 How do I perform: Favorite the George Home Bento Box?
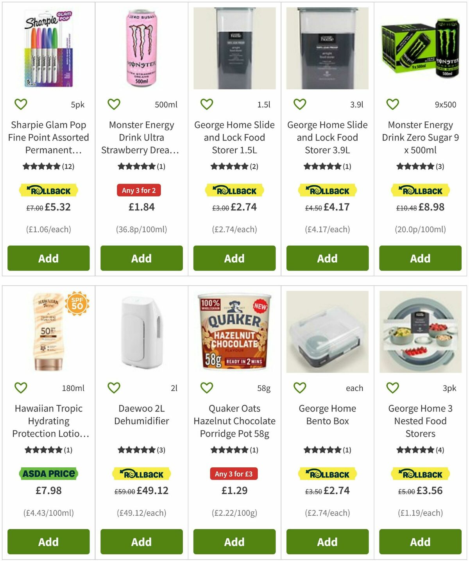[x=299, y=388]
